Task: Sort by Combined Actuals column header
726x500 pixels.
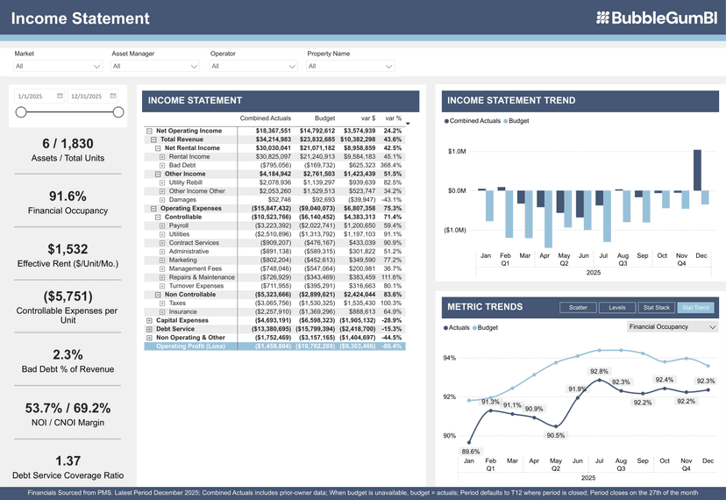Action: click(266, 118)
